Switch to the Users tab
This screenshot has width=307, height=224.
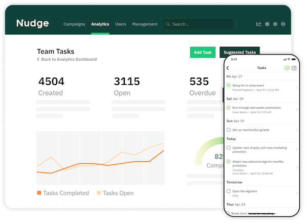click(x=121, y=24)
